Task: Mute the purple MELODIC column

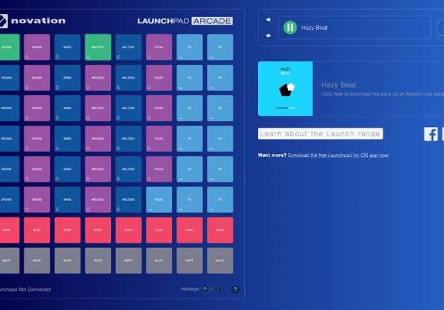Action: tap(98, 261)
